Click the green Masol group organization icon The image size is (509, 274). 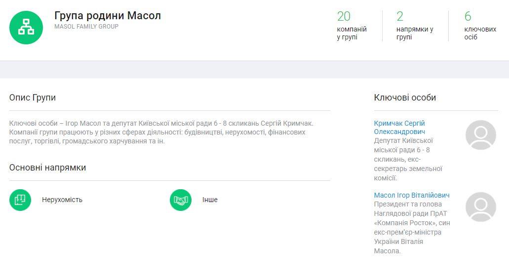pos(26,28)
